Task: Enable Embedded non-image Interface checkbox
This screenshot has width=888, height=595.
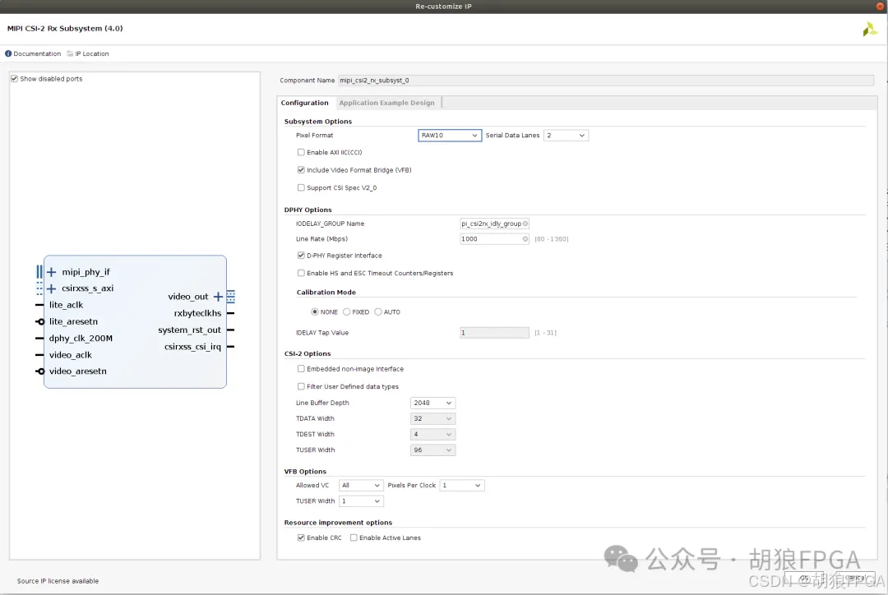Action: (x=301, y=368)
